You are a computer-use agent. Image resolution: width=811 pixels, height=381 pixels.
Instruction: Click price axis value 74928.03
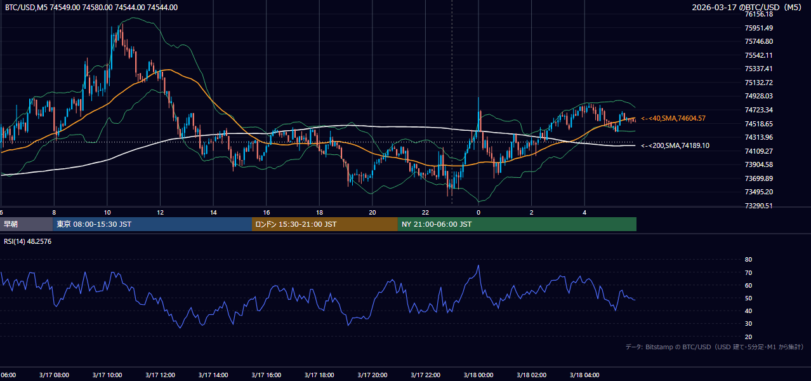pyautogui.click(x=758, y=96)
